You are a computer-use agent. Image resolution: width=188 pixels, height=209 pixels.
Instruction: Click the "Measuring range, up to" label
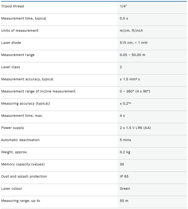click(x=21, y=201)
